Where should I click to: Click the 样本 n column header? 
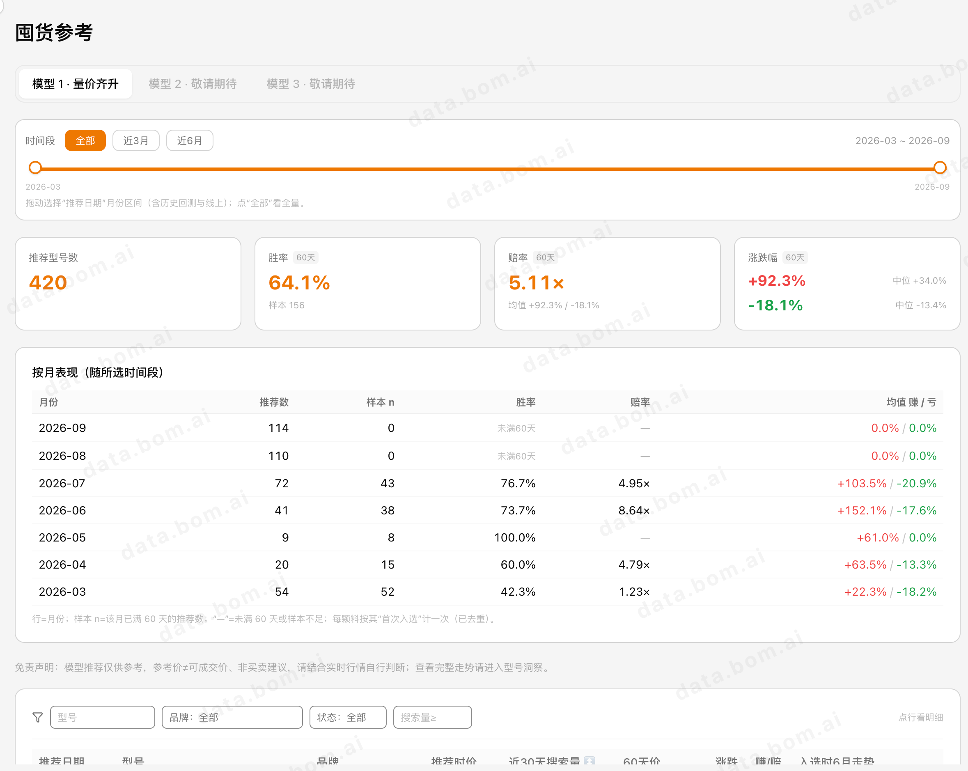click(x=380, y=402)
